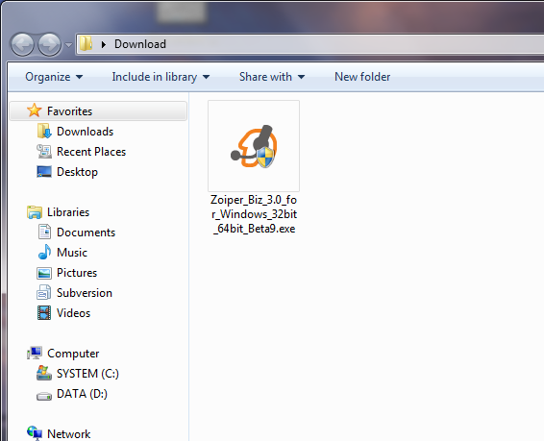Click the folder icon in address bar

[87, 43]
